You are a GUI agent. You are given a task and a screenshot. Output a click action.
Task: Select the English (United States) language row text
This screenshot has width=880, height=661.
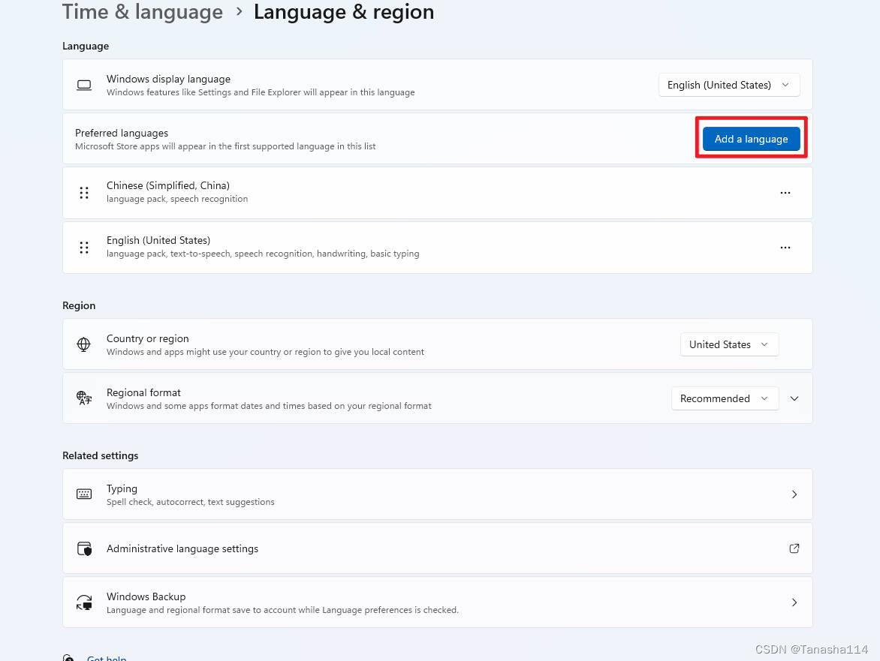point(158,240)
